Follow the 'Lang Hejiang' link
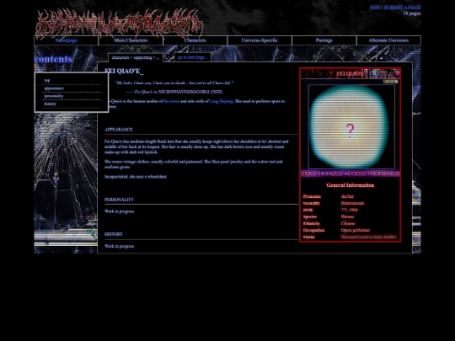Screen dimensions: 455x341 tap(221, 101)
